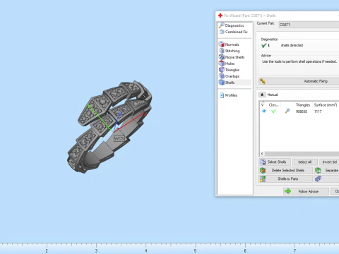Click the shell list left scroll arrow
This screenshot has width=339, height=254.
tap(262, 154)
